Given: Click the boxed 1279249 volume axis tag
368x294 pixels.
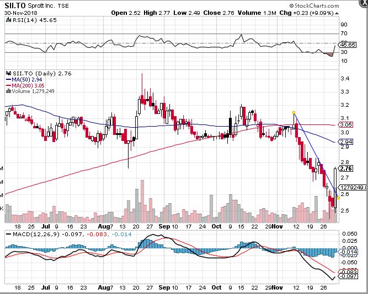Looking at the screenshot, I should pyautogui.click(x=353, y=187).
